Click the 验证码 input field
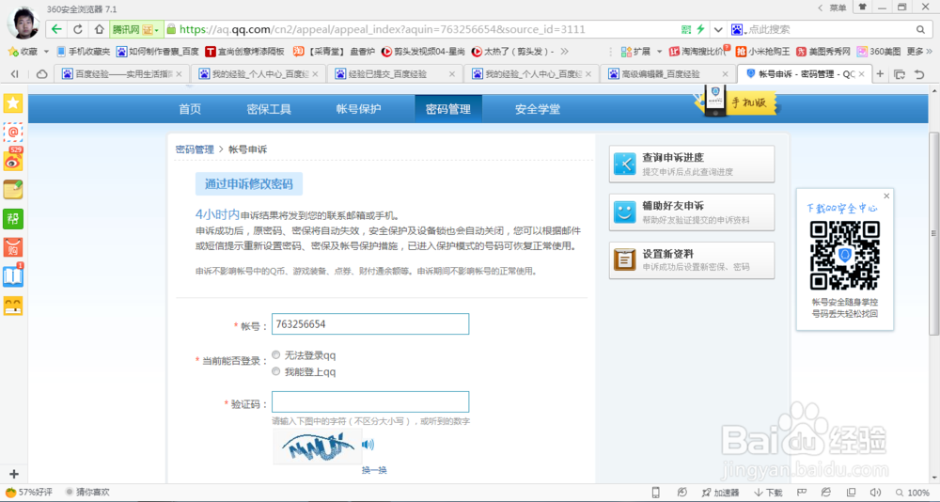The image size is (940, 502). (370, 401)
